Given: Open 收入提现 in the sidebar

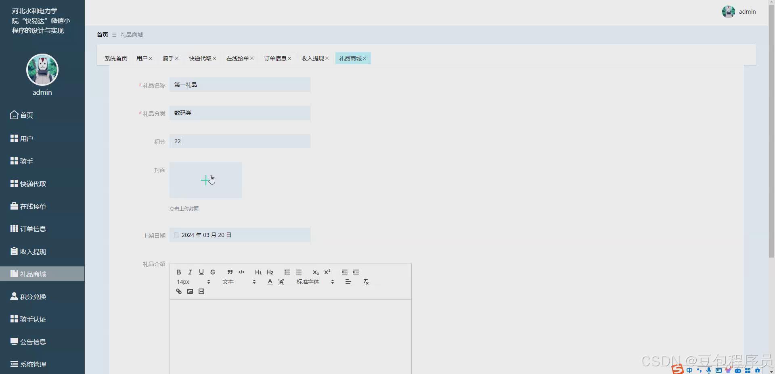Looking at the screenshot, I should [42, 251].
